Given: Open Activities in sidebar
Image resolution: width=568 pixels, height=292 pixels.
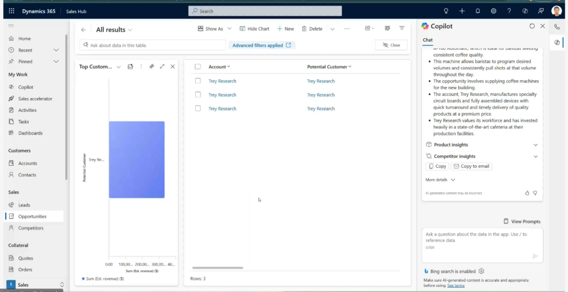Looking at the screenshot, I should pos(27,110).
